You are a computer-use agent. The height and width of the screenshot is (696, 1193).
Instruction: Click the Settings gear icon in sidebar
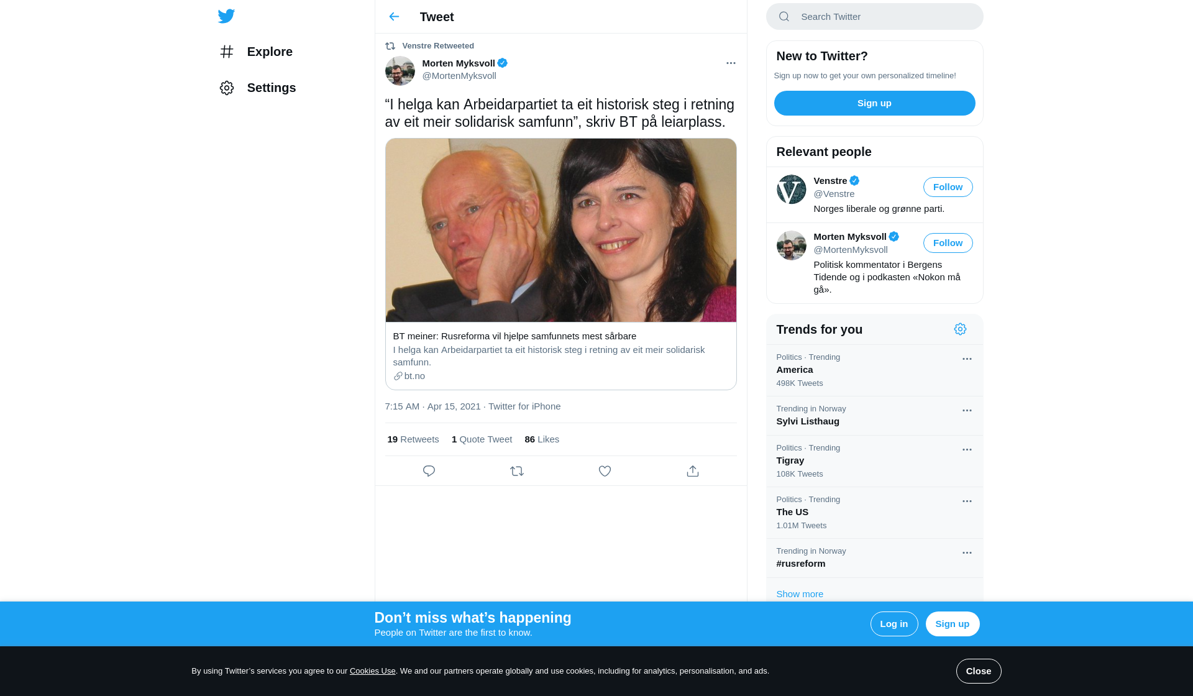[x=227, y=88]
